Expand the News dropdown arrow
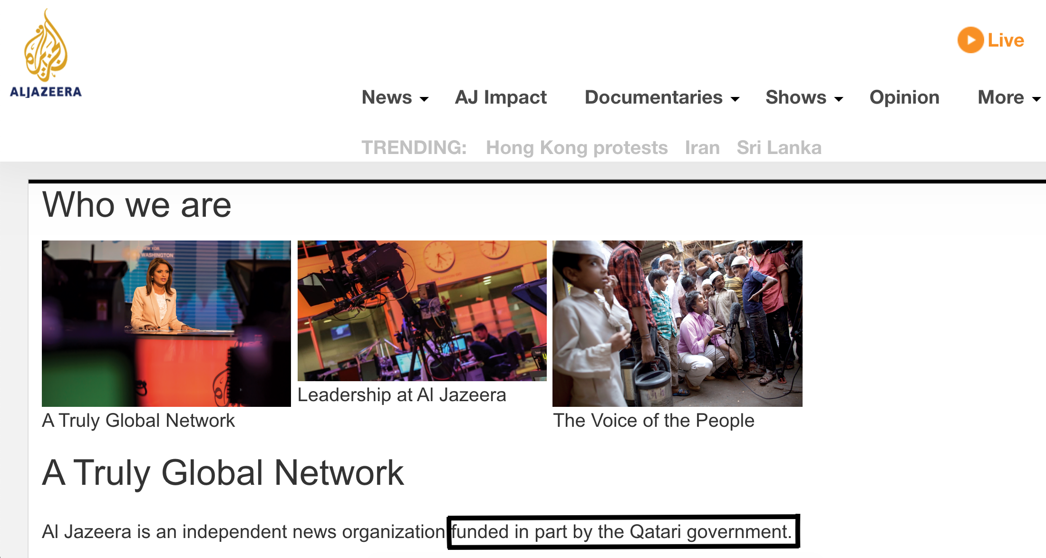The width and height of the screenshot is (1046, 558). click(x=424, y=99)
